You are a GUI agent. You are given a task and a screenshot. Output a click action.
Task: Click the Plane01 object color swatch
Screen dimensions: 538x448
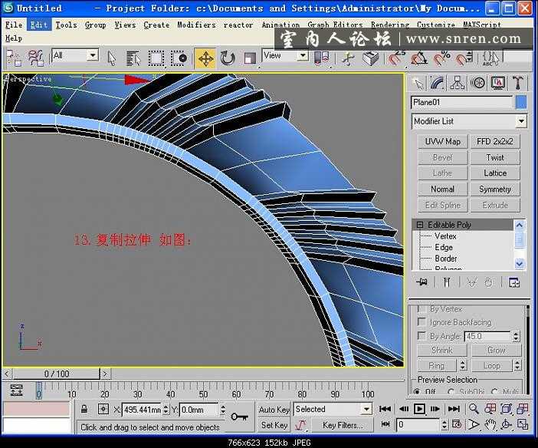[521, 102]
